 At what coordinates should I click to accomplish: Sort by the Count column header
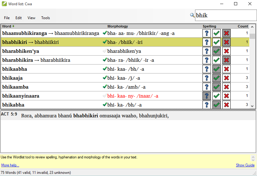[243, 26]
